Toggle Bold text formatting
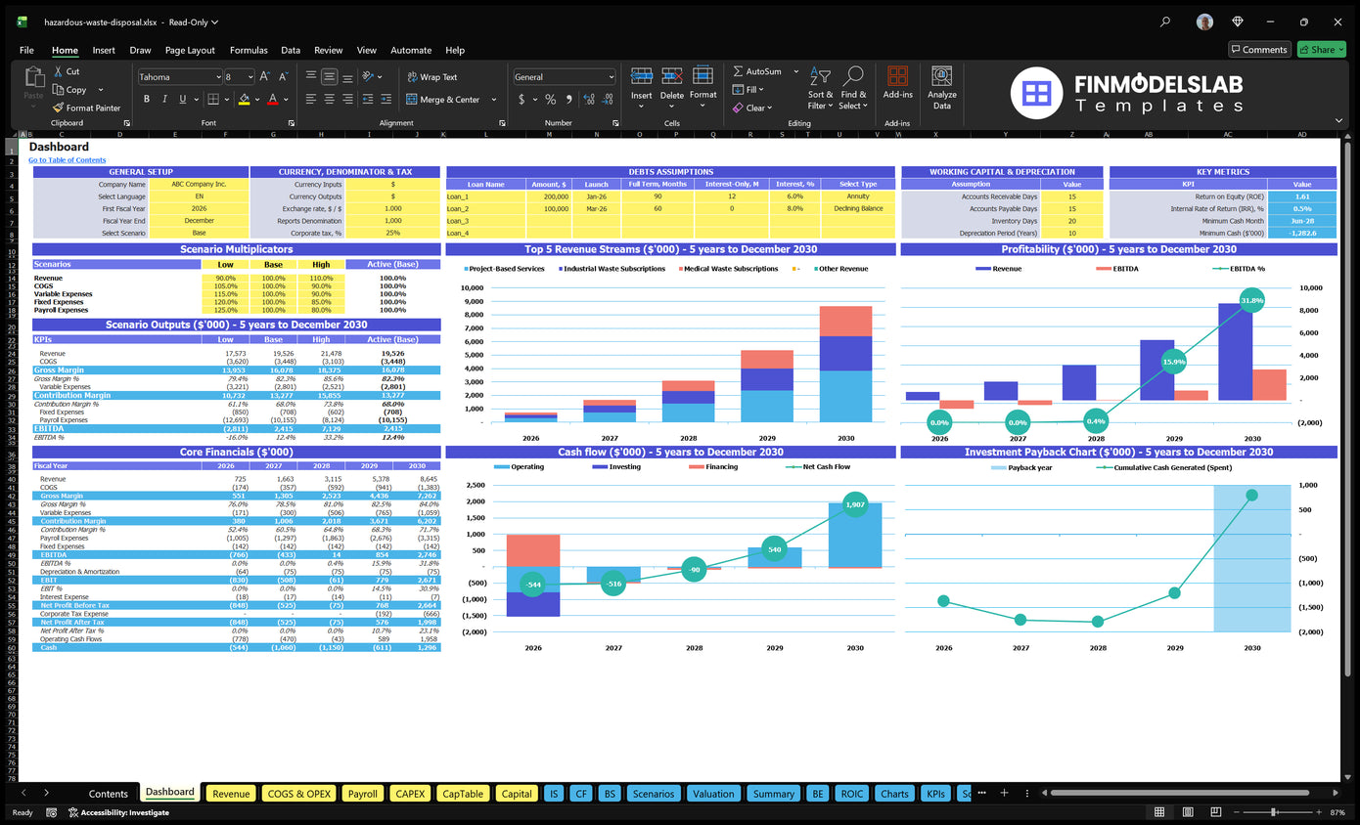The height and width of the screenshot is (825, 1360). pyautogui.click(x=147, y=99)
